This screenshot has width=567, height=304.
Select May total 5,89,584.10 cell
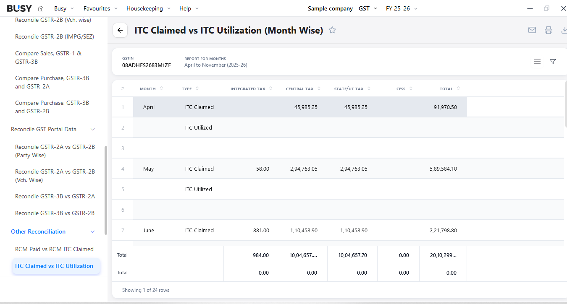click(443, 169)
